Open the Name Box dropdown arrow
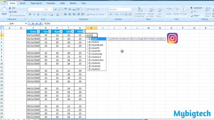 (26, 24)
